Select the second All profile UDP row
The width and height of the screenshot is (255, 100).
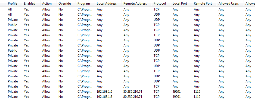click(128, 15)
